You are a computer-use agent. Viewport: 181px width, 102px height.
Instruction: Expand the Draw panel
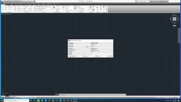point(9,12)
